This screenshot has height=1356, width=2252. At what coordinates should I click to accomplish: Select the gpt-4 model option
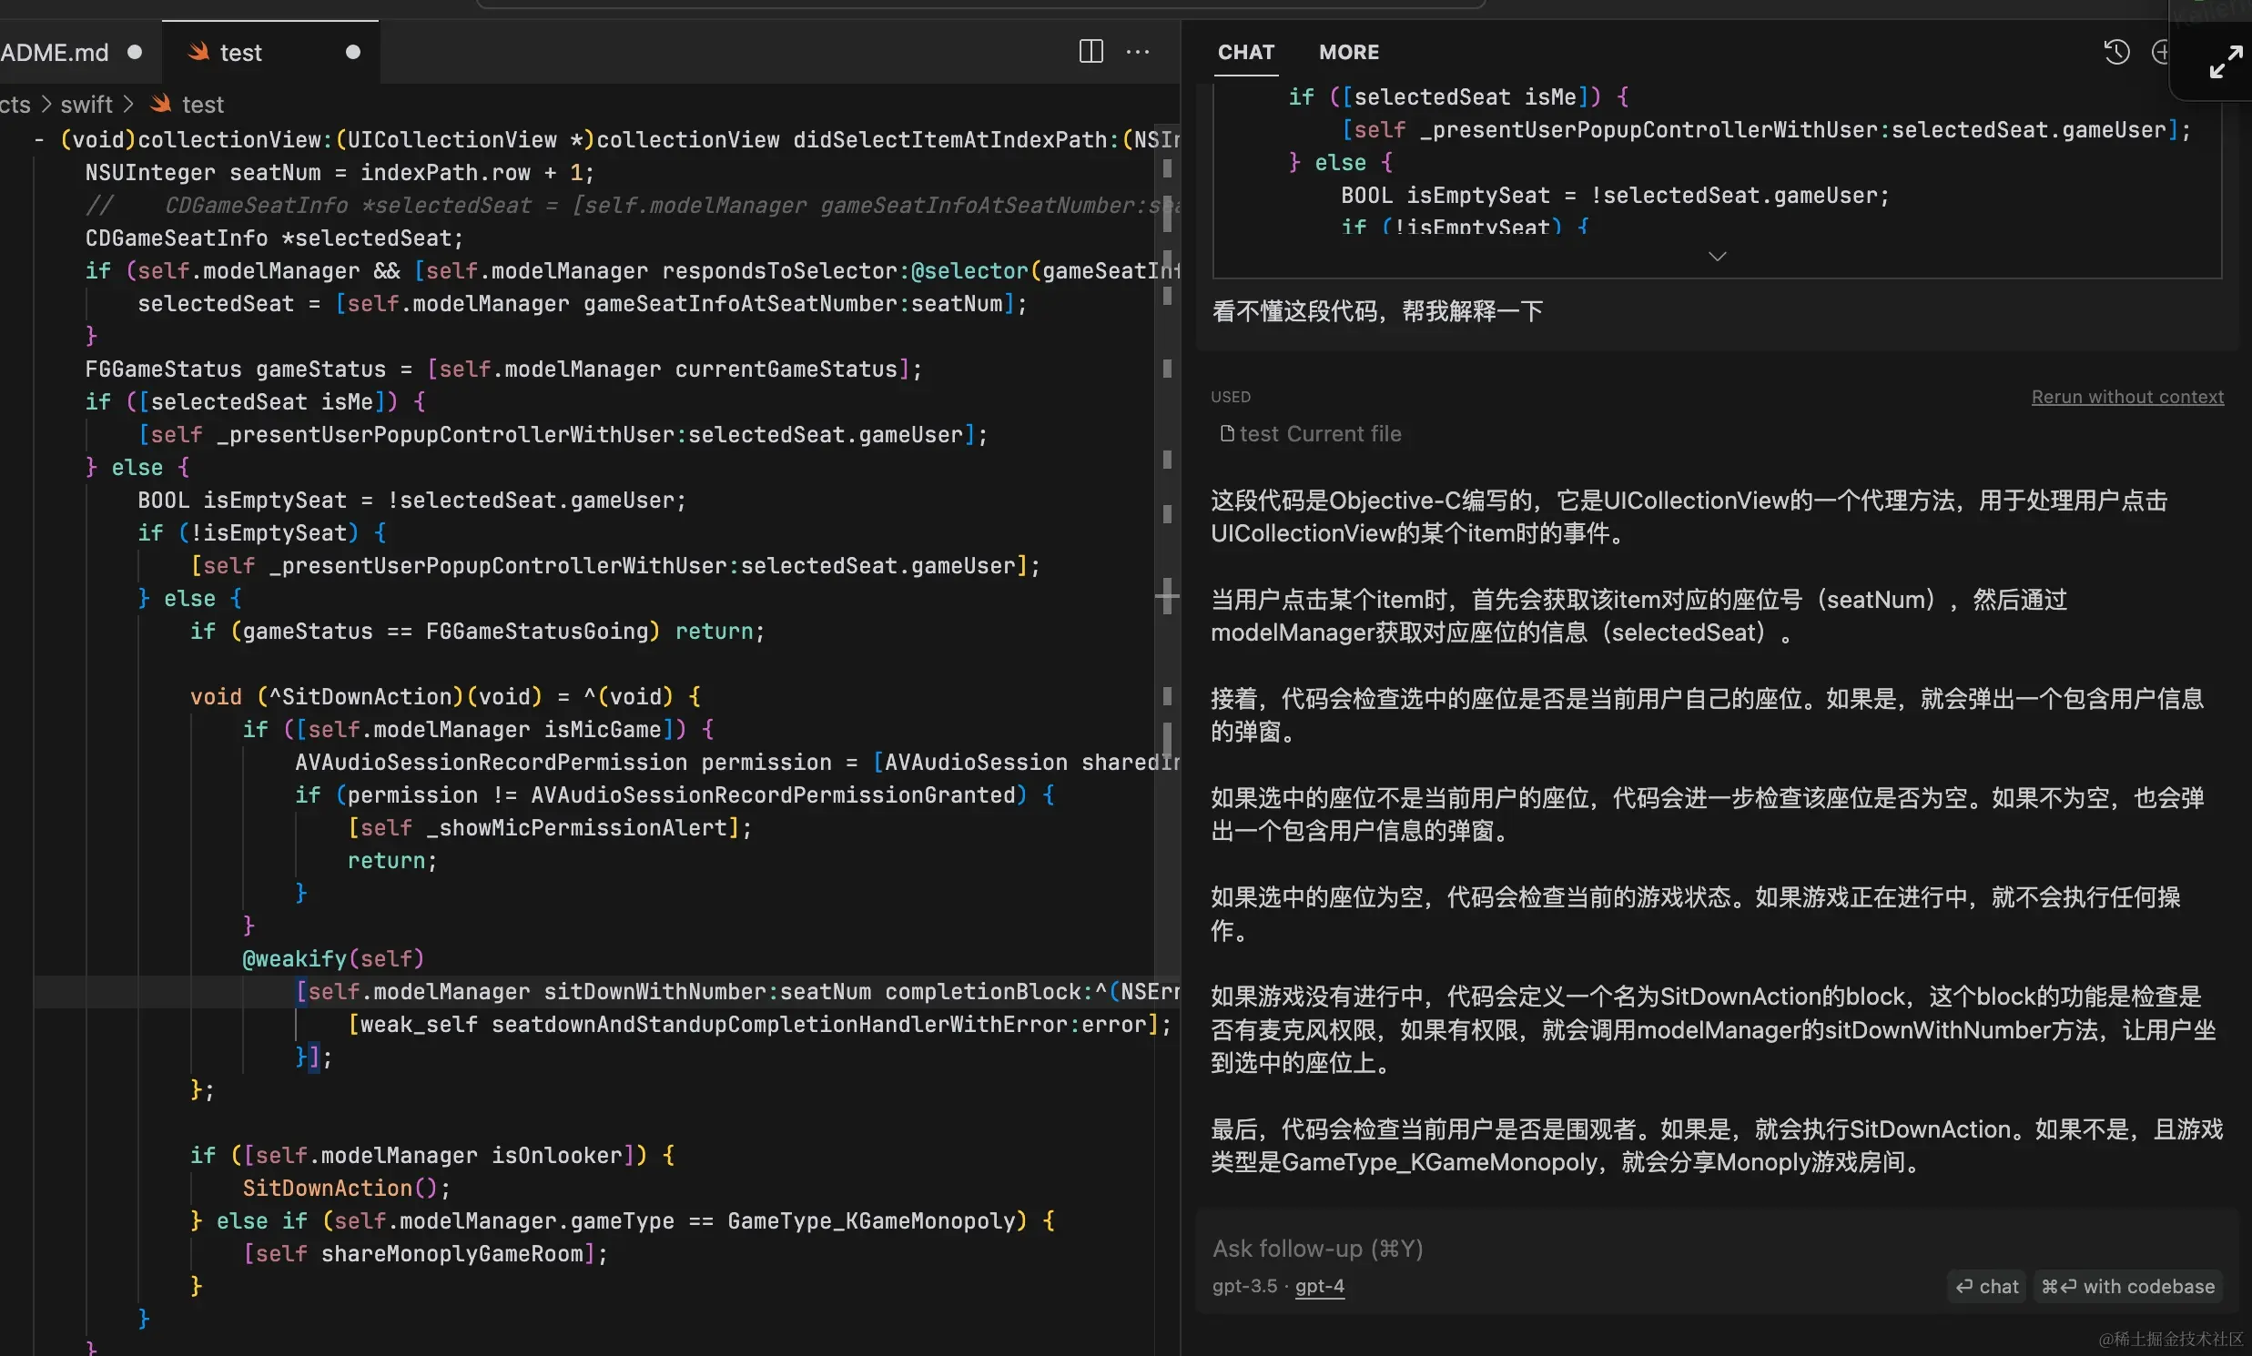tap(1319, 1286)
